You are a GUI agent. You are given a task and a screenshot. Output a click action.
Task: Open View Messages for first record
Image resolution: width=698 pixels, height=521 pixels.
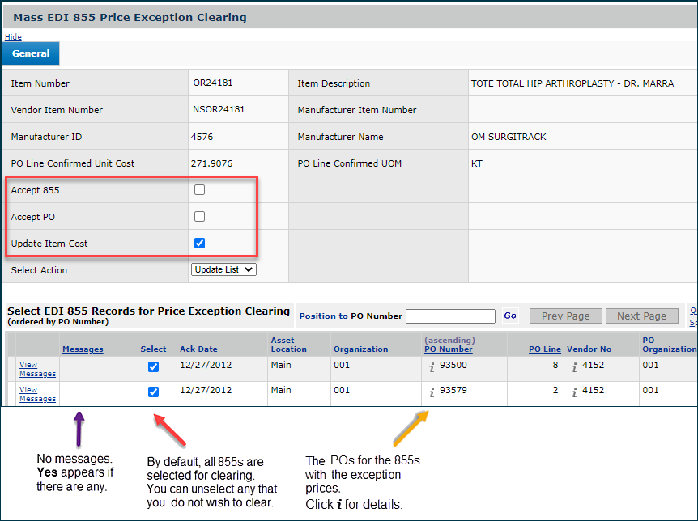click(37, 370)
